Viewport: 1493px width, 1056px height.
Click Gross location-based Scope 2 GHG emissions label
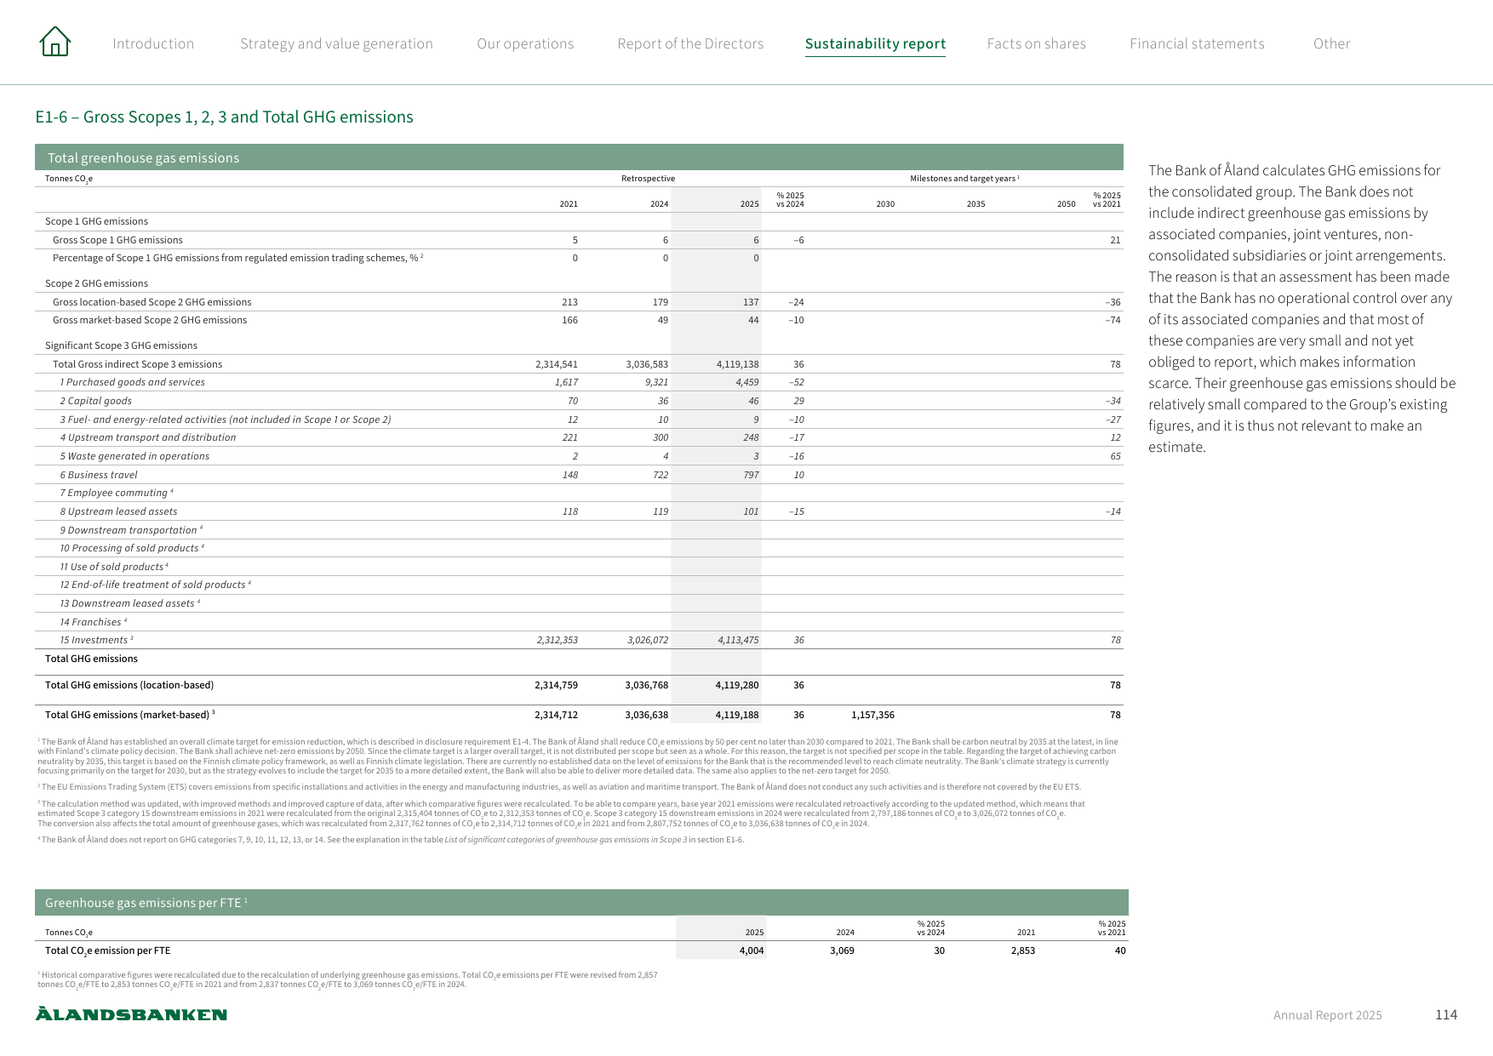152,302
